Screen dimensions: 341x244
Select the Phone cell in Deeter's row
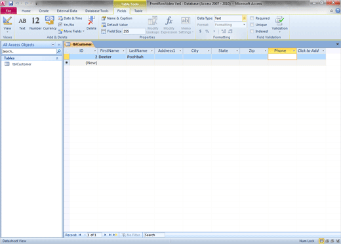click(x=282, y=57)
